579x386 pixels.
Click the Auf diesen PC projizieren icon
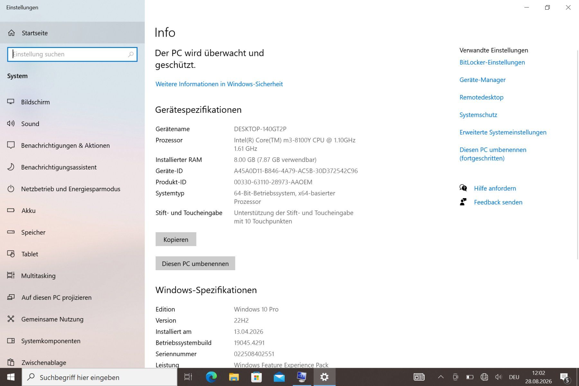[x=11, y=297]
